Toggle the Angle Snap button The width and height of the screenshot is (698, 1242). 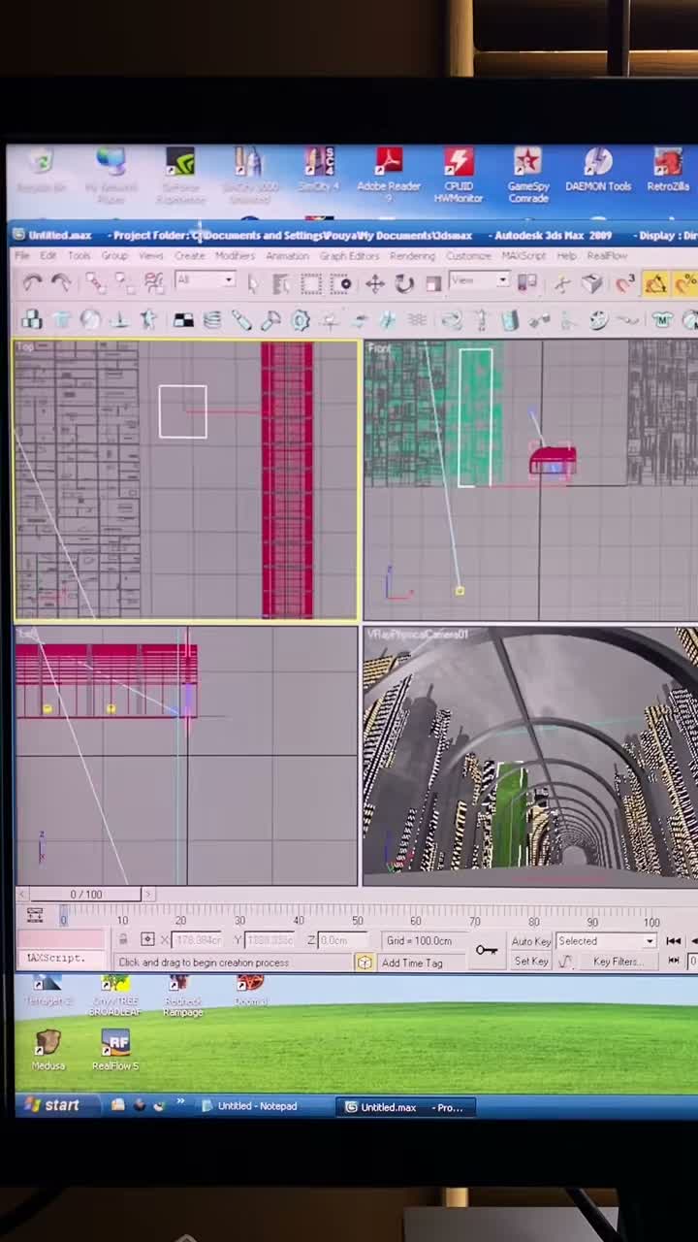coord(656,283)
